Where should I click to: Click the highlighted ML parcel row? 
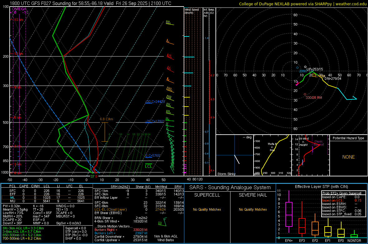click(x=47, y=198)
